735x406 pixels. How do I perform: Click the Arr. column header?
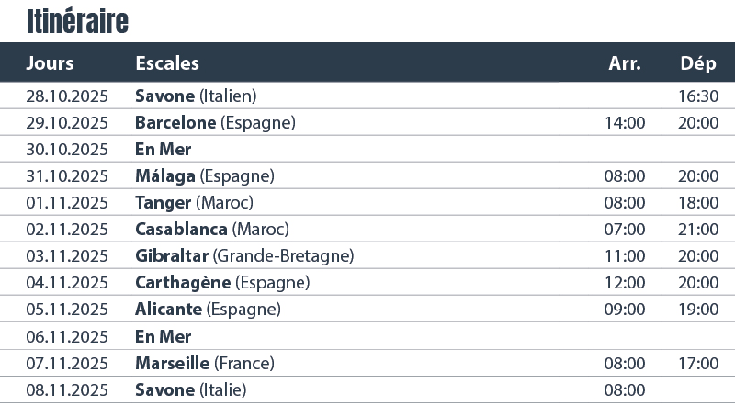click(625, 63)
